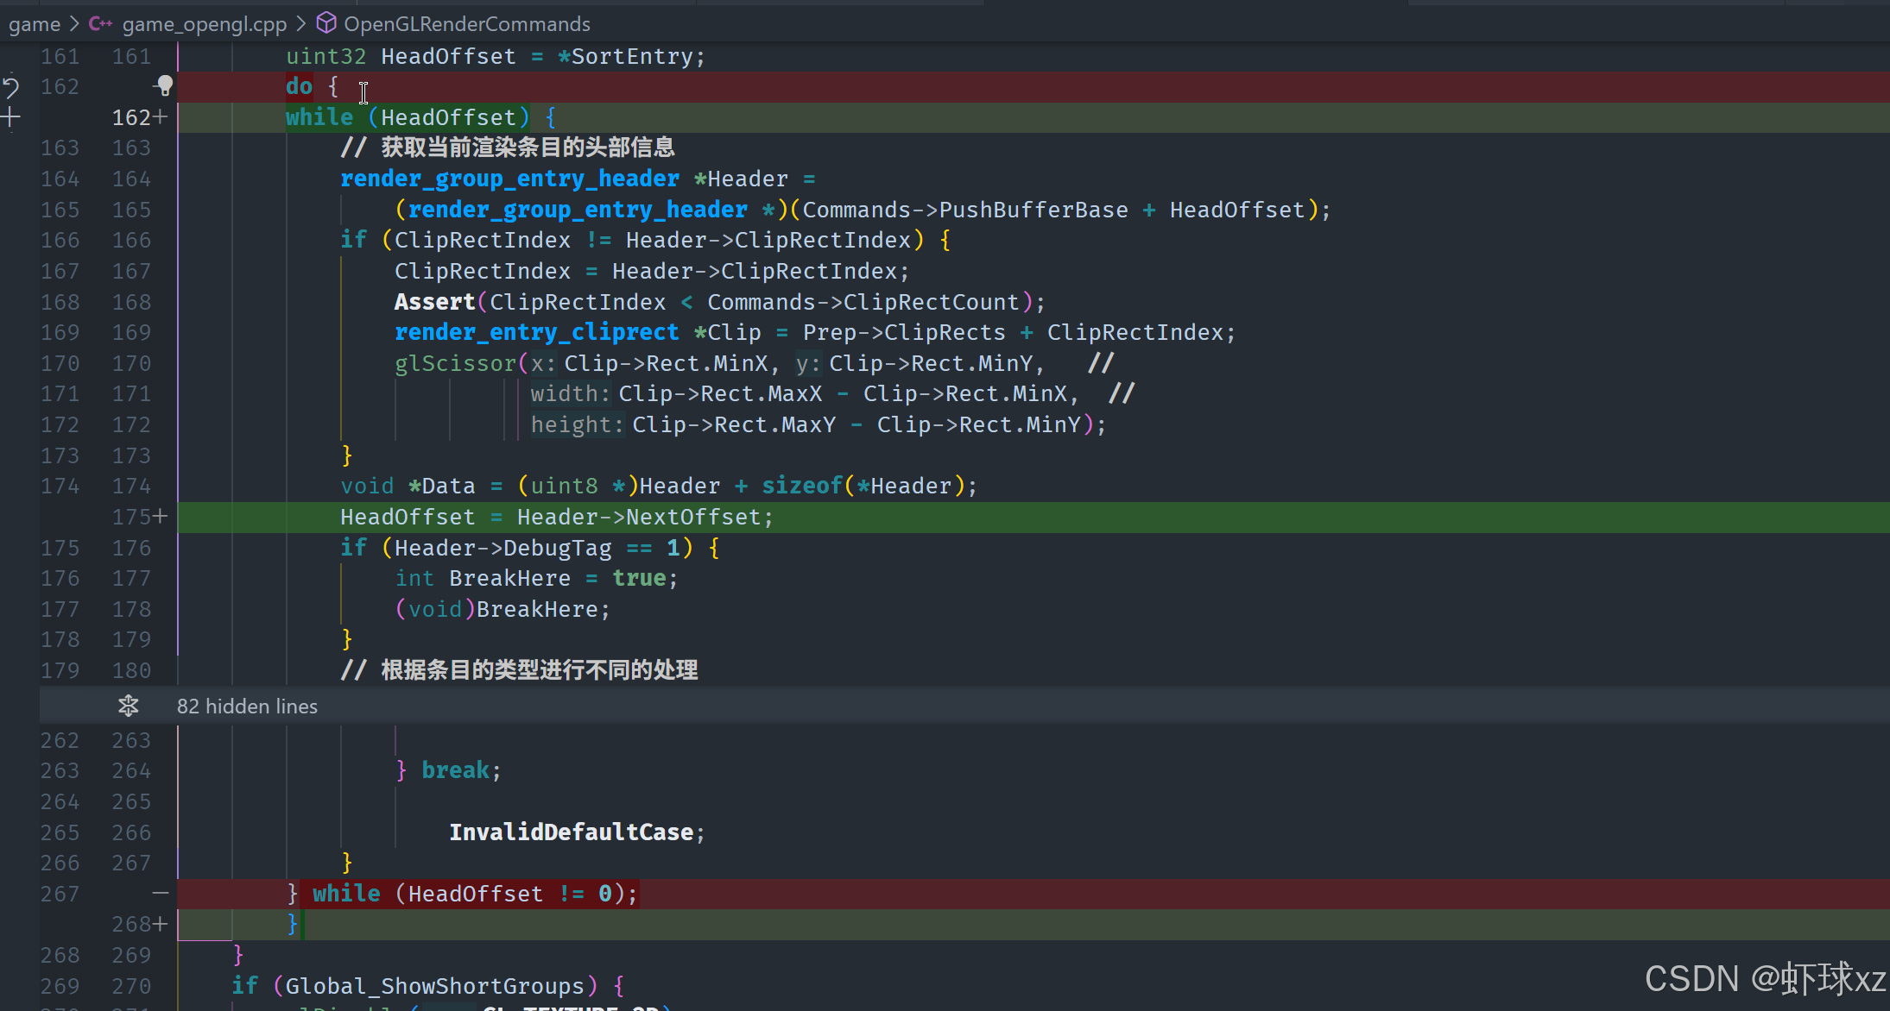This screenshot has width=1890, height=1011.
Task: Click the plus marker beside line 268
Action: point(161,924)
